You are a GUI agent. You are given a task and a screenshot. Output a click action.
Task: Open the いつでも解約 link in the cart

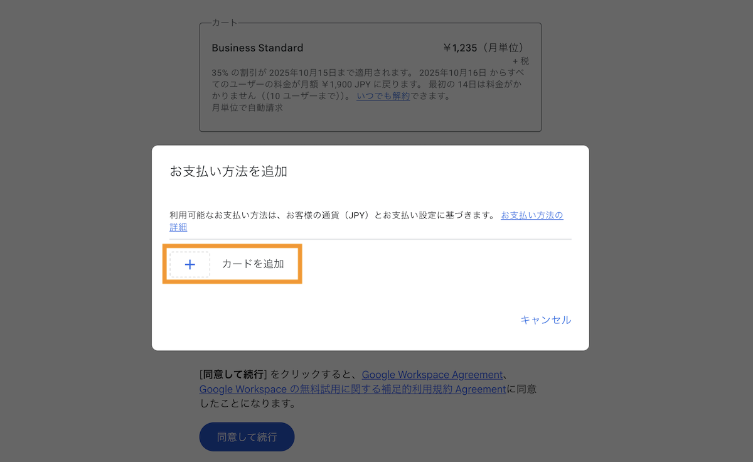383,96
